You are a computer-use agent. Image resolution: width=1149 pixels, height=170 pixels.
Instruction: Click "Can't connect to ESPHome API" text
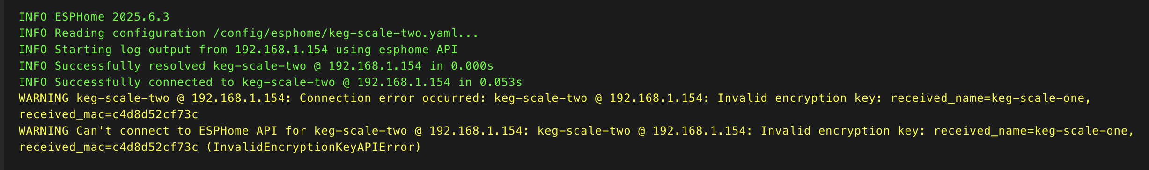177,131
